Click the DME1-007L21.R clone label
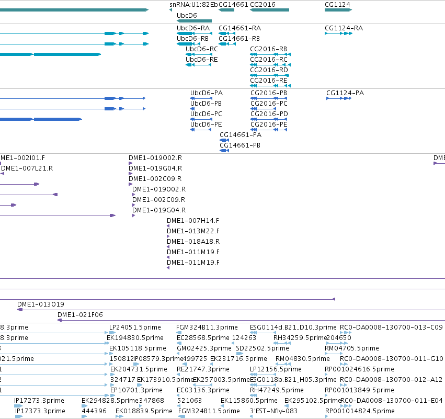This screenshot has width=445, height=419. click(x=27, y=168)
